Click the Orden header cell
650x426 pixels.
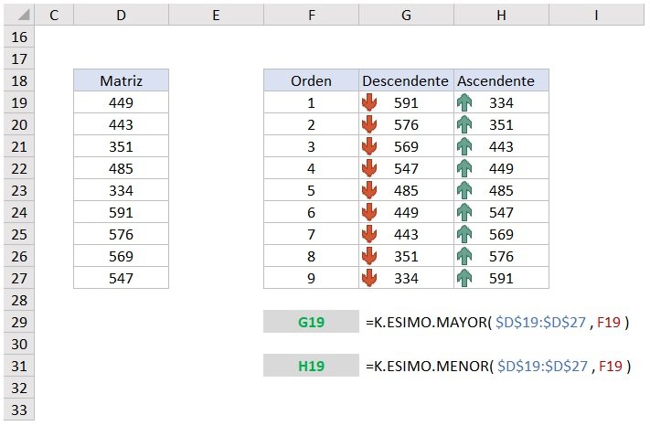[312, 80]
